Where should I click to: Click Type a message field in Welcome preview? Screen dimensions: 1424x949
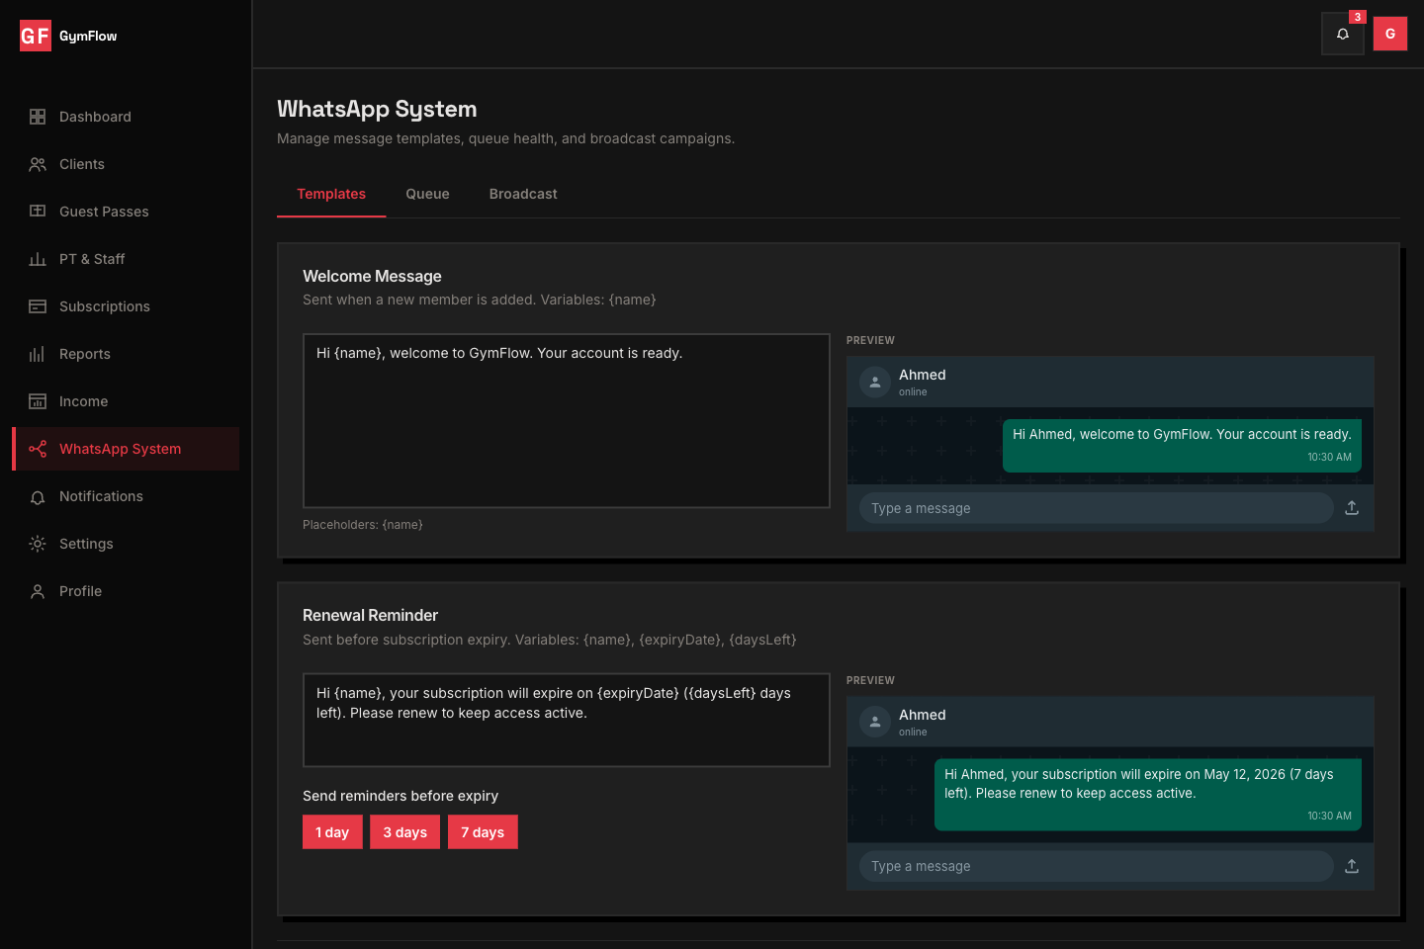click(x=1096, y=508)
